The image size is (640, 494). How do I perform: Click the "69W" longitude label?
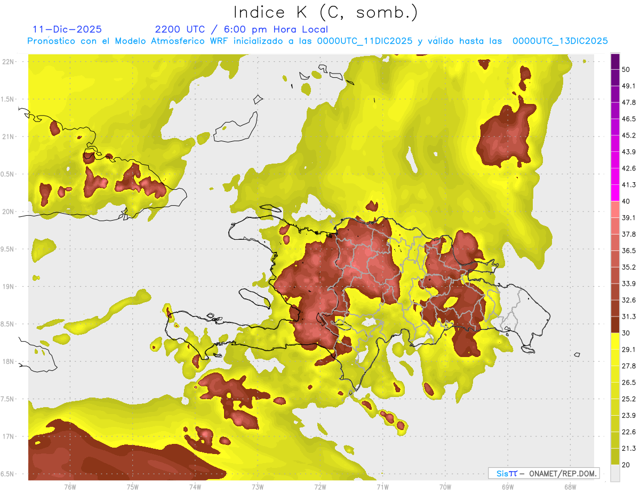508,487
